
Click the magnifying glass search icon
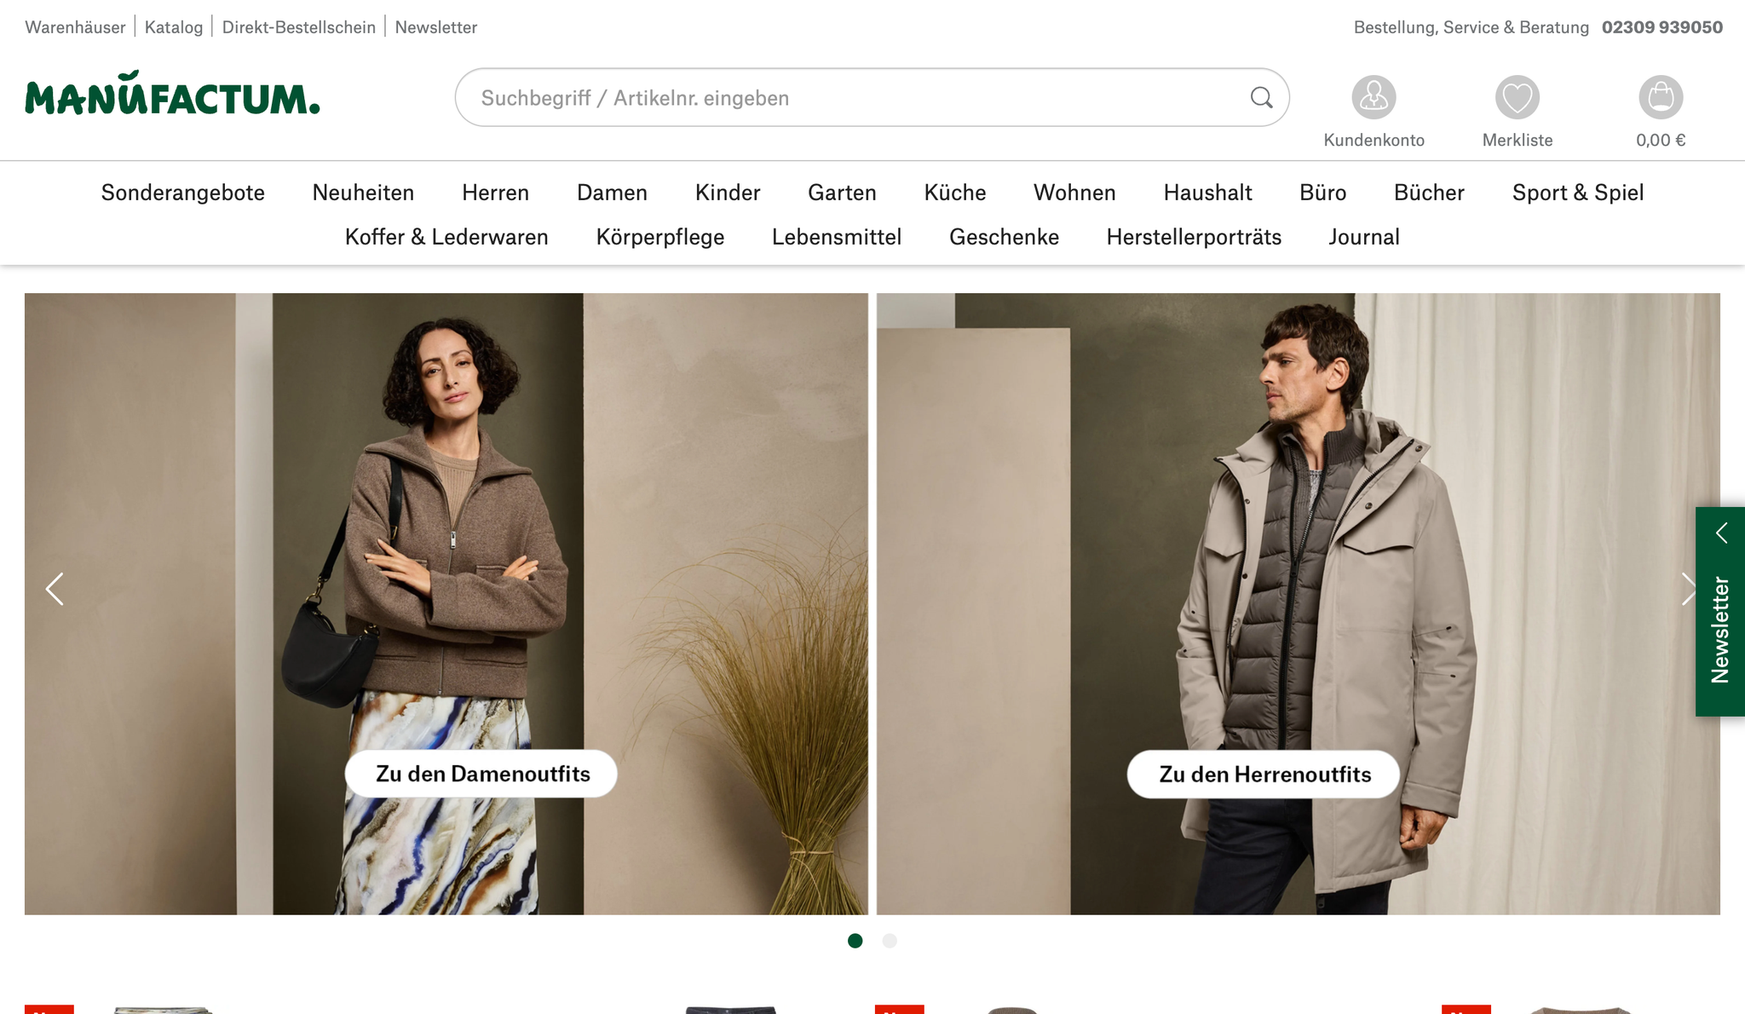(1261, 98)
